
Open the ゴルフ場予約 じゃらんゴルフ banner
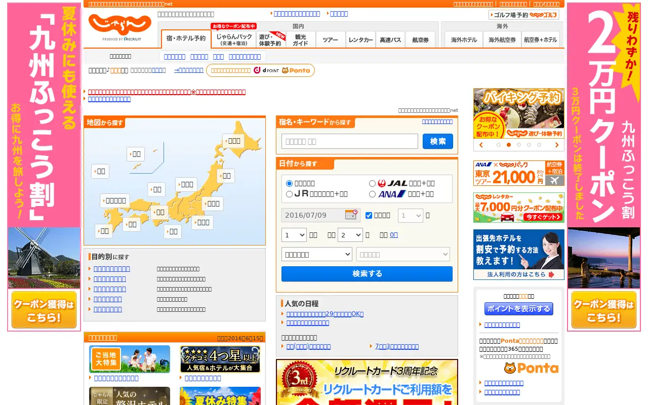pos(524,15)
